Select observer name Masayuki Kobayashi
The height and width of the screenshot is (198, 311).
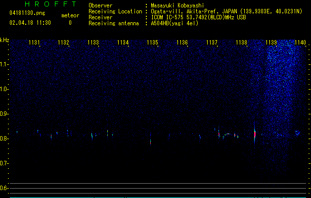[178, 5]
